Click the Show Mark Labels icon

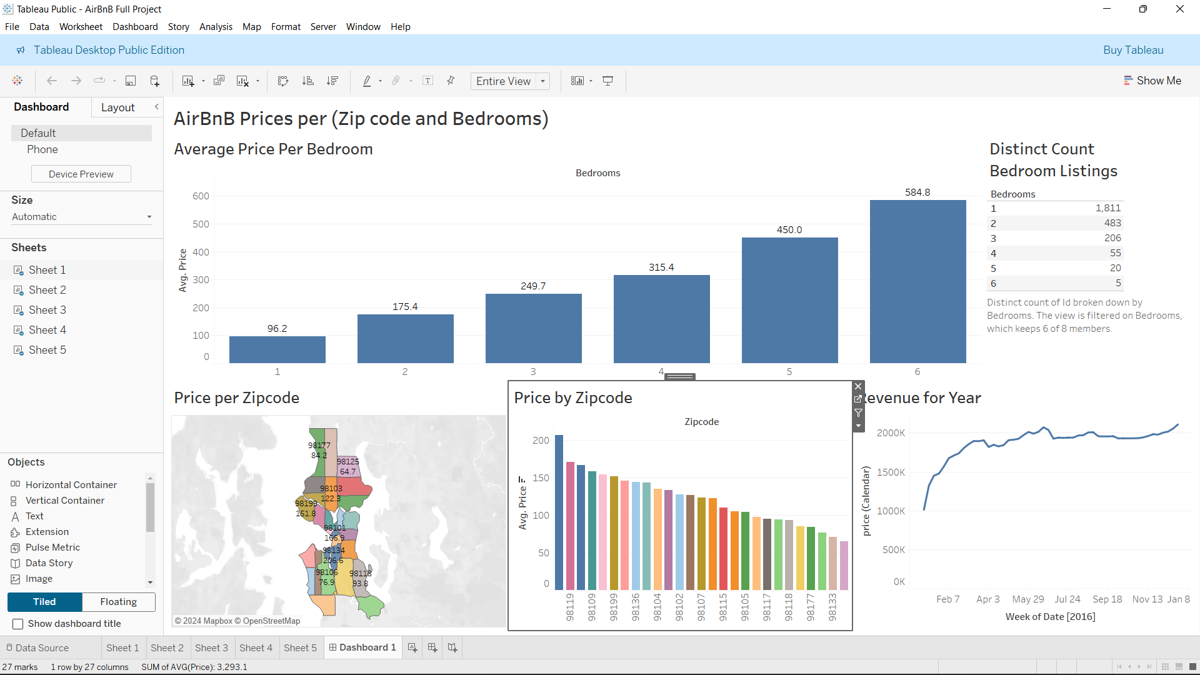tap(428, 81)
